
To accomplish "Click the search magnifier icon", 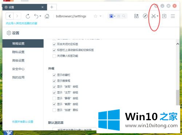I will pyautogui.click(x=124, y=16).
